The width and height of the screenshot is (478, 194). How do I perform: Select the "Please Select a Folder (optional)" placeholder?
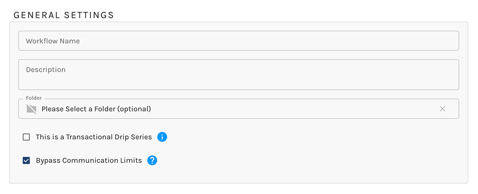tap(96, 109)
